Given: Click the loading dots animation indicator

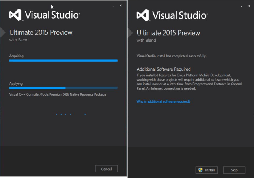Looking at the screenshot, I should tap(71, 114).
